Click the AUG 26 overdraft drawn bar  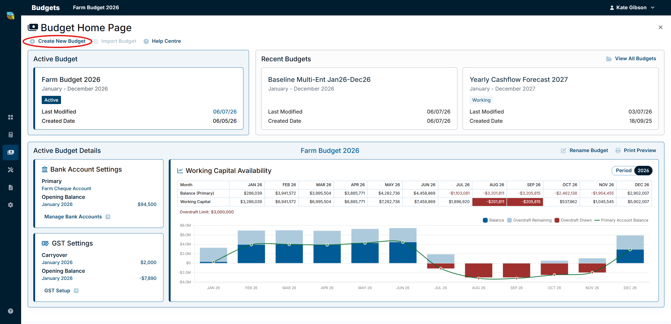[x=478, y=270]
